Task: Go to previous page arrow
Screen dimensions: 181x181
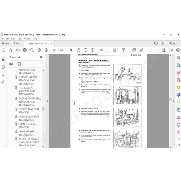Action: tap(39, 50)
